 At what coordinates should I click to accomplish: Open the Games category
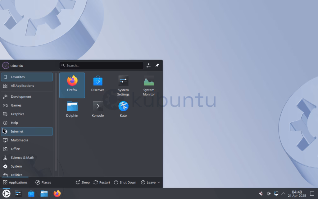tap(27, 105)
